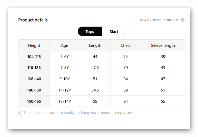The height and width of the screenshot is (137, 198).
Task: Click the Age column header
Action: (65, 45)
